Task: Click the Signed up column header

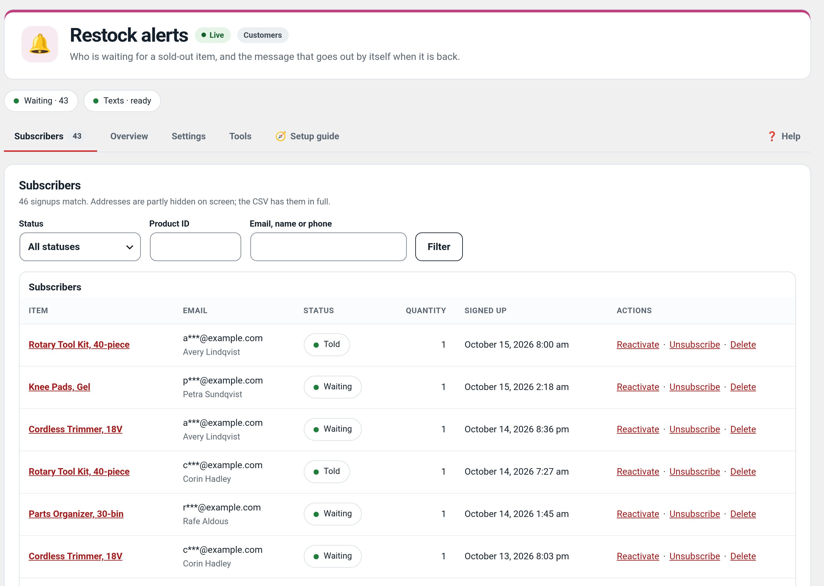Action: coord(485,310)
